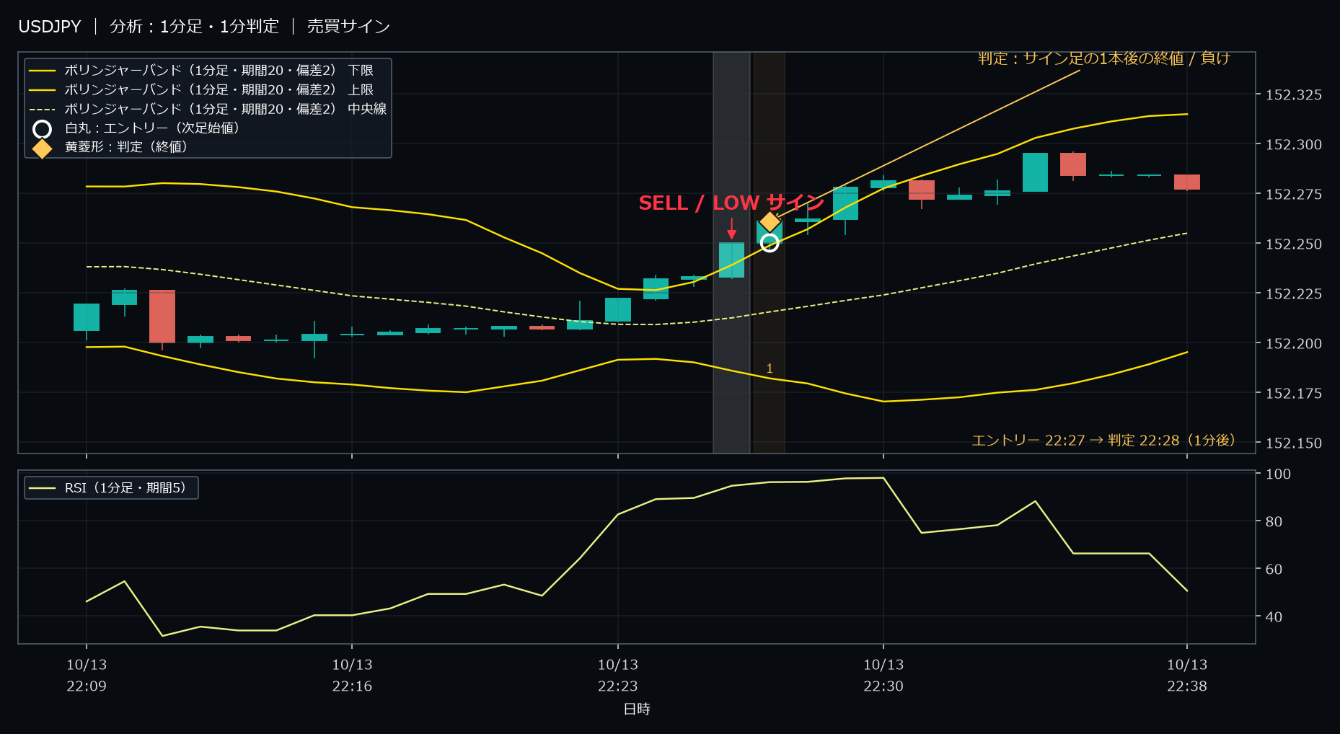Click the time label 10/13 22:16

pyautogui.click(x=352, y=675)
